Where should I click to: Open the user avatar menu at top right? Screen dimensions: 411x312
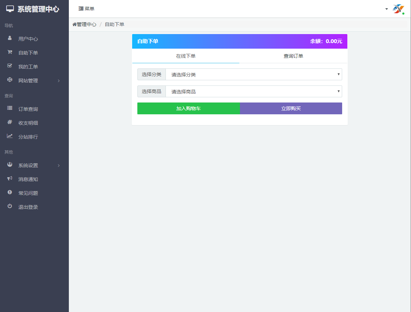[x=398, y=9]
